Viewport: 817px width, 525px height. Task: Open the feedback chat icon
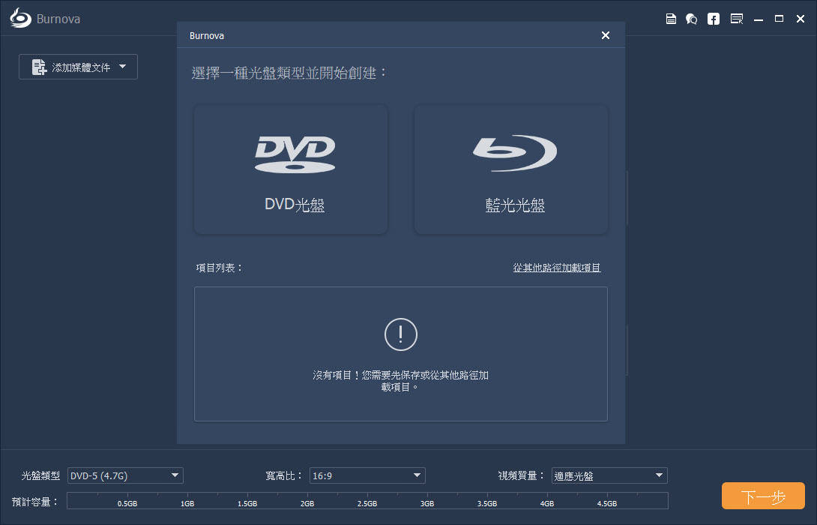(x=691, y=19)
